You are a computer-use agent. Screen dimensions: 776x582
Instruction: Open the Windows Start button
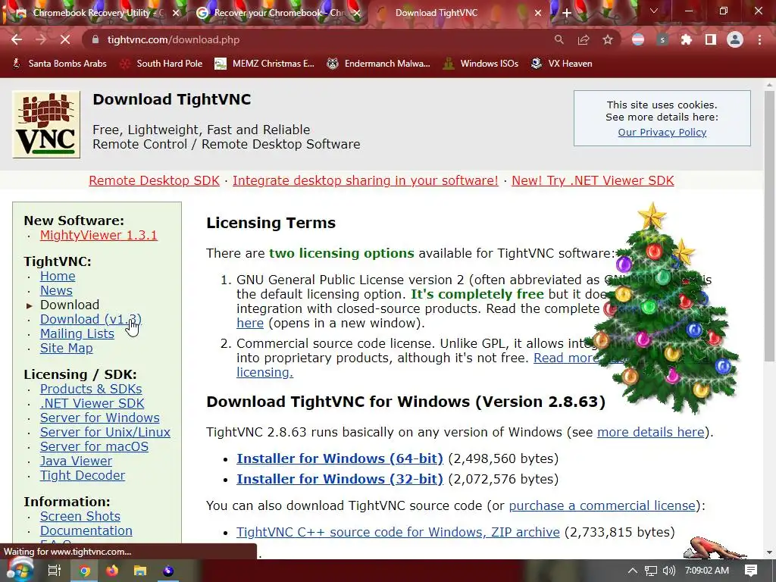point(20,571)
